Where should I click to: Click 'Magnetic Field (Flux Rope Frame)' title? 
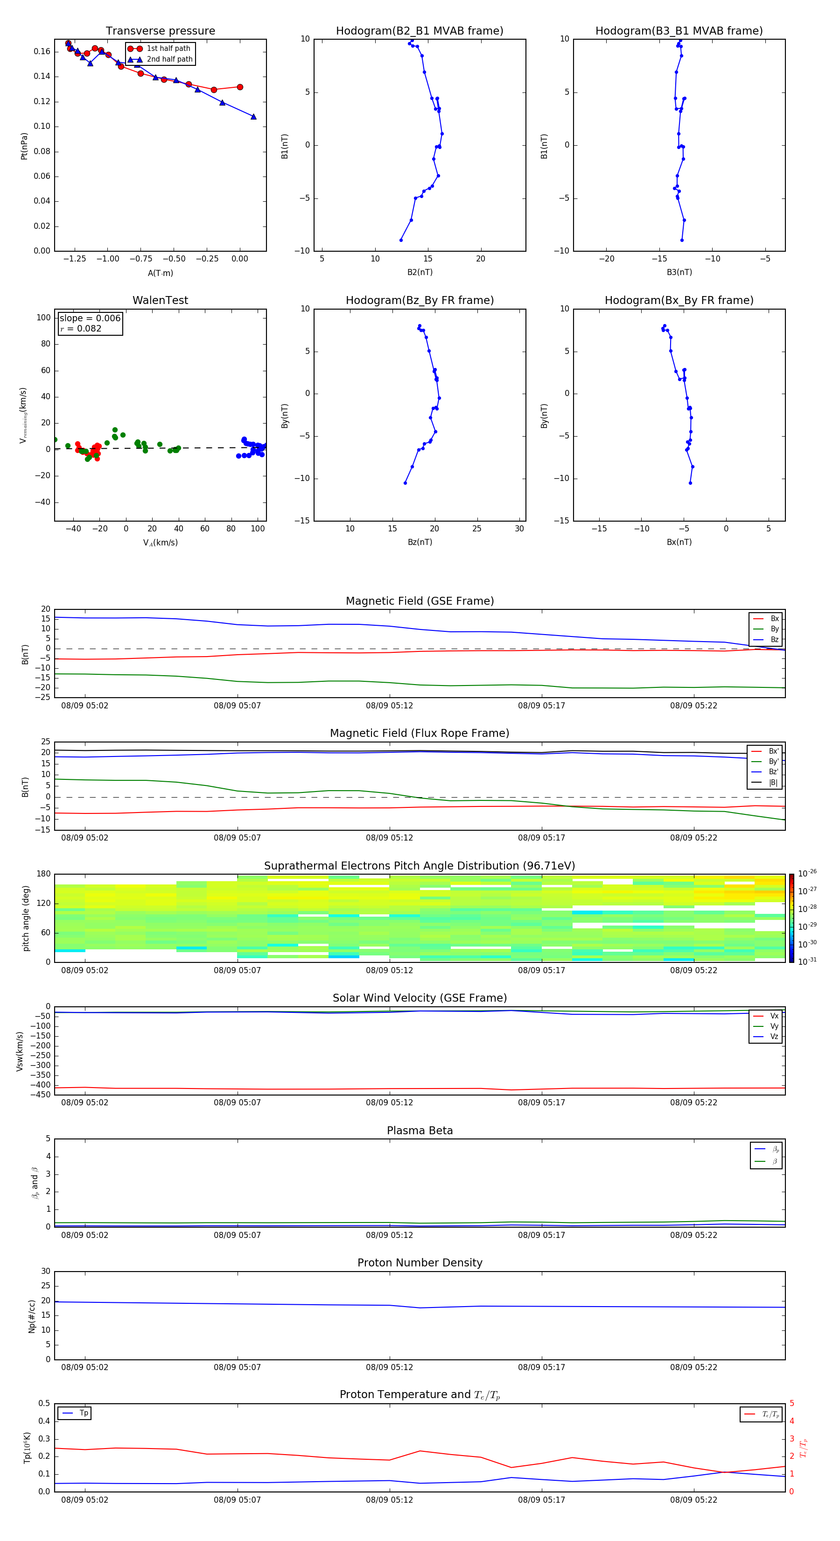coord(420,734)
